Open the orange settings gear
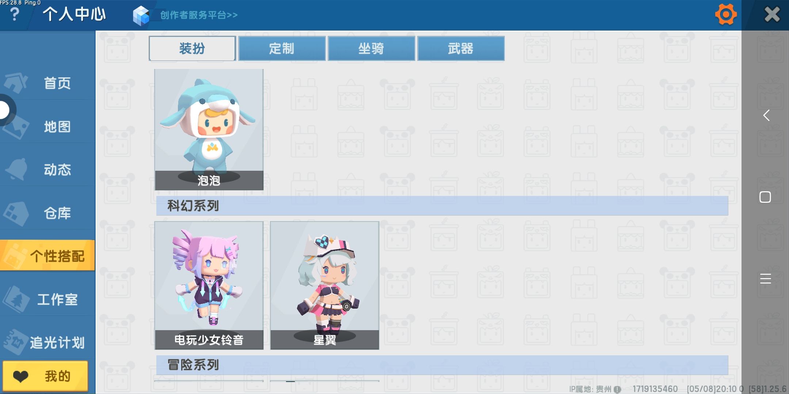The width and height of the screenshot is (789, 394). (x=725, y=15)
